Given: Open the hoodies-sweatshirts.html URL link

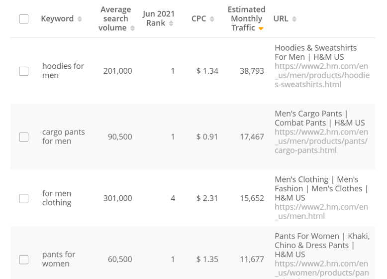Looking at the screenshot, I should [x=322, y=75].
